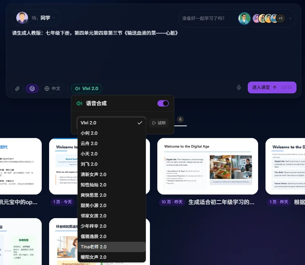Open the 未来探索 slide thumbnail
Screen dimensions: 305x265
[x=21, y=241]
